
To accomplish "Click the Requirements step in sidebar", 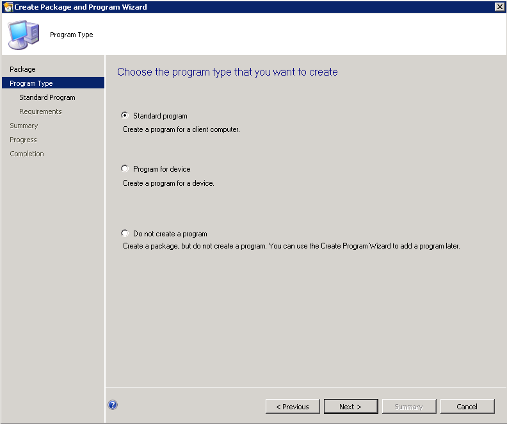I will 40,111.
